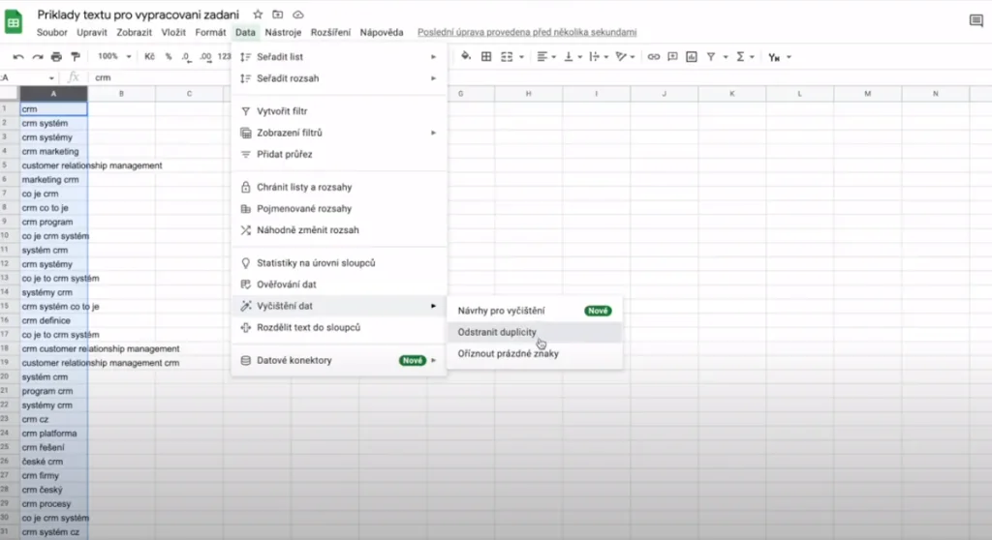
Task: Click the print icon
Action: (x=56, y=57)
